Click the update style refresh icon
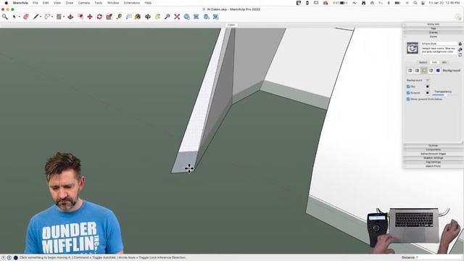 point(460,55)
